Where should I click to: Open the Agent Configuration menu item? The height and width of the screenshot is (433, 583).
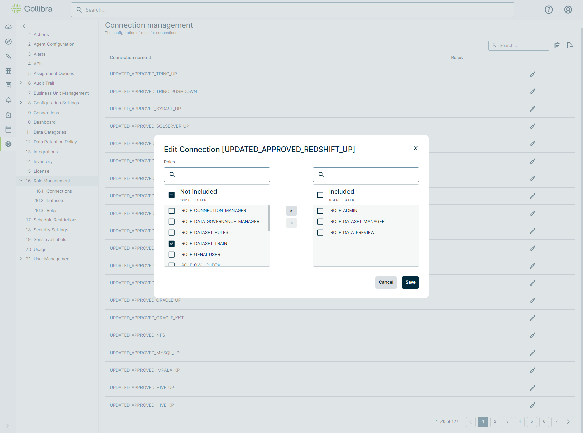tap(54, 44)
